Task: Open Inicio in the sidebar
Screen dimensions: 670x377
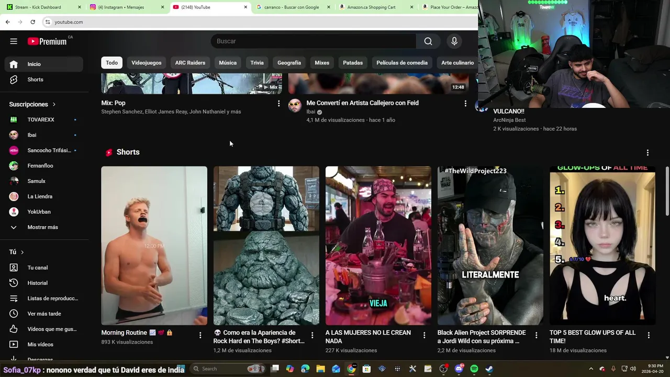Action: 44,64
